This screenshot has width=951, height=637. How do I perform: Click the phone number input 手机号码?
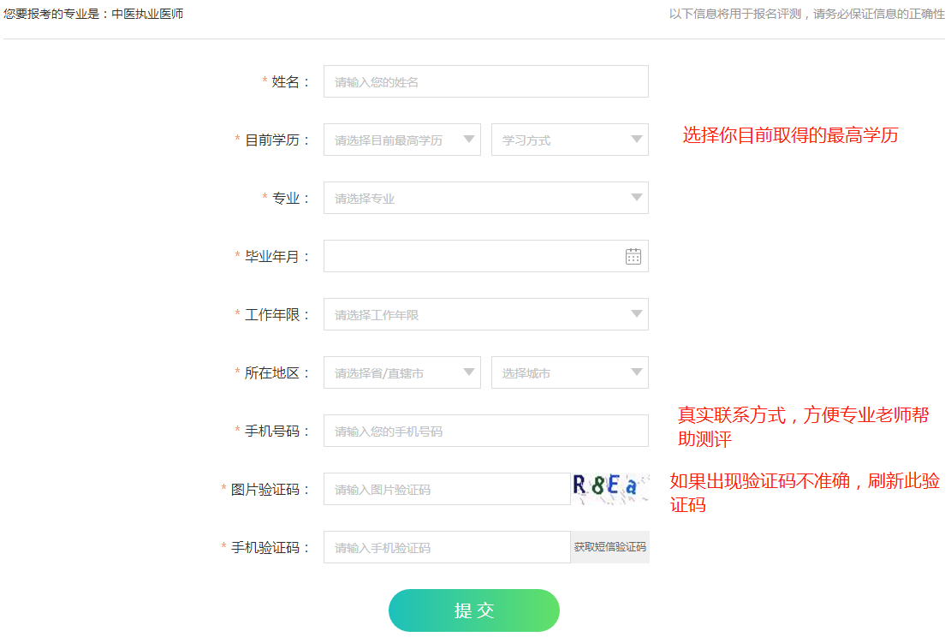[485, 431]
